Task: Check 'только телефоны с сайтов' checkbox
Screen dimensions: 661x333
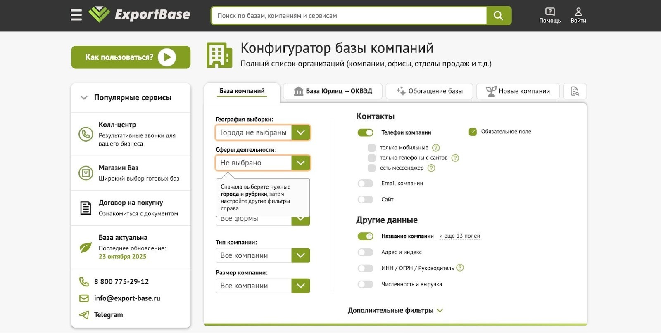Action: (372, 158)
